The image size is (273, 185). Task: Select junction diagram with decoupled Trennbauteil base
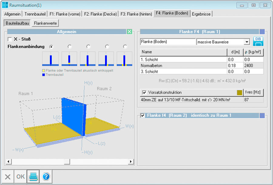pyautogui.click(x=69, y=59)
